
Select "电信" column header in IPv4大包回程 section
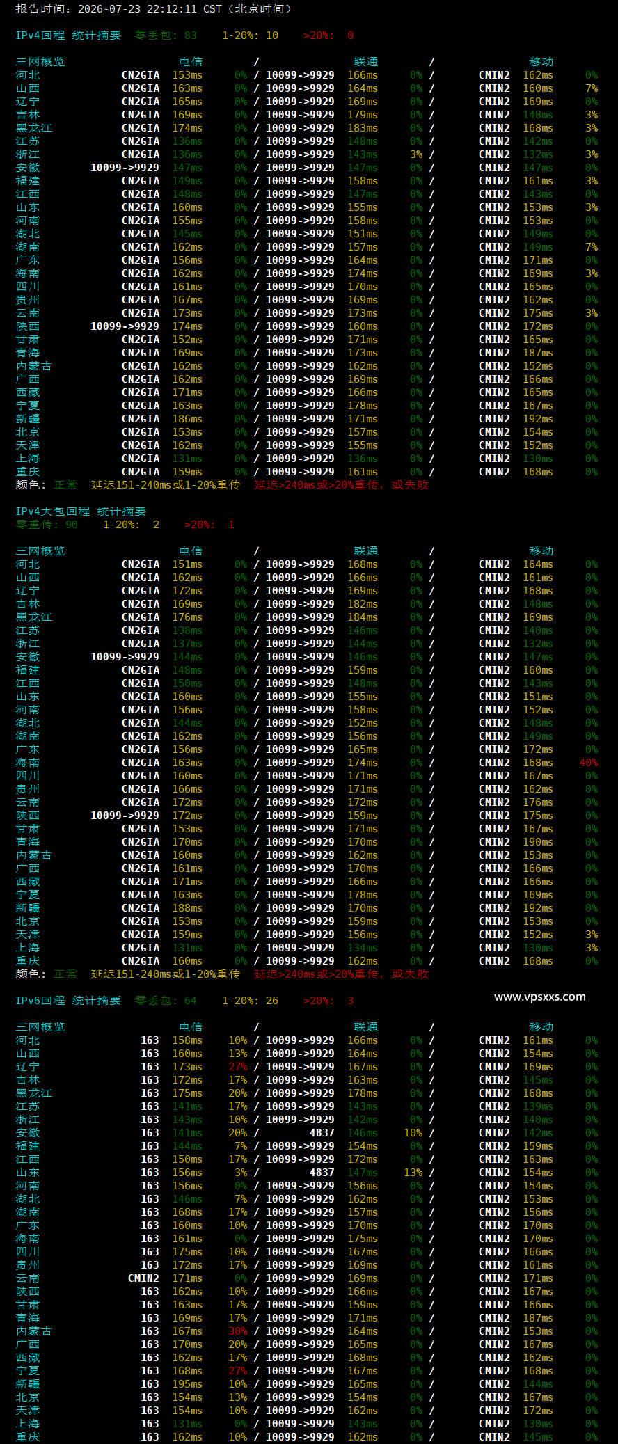coord(191,551)
